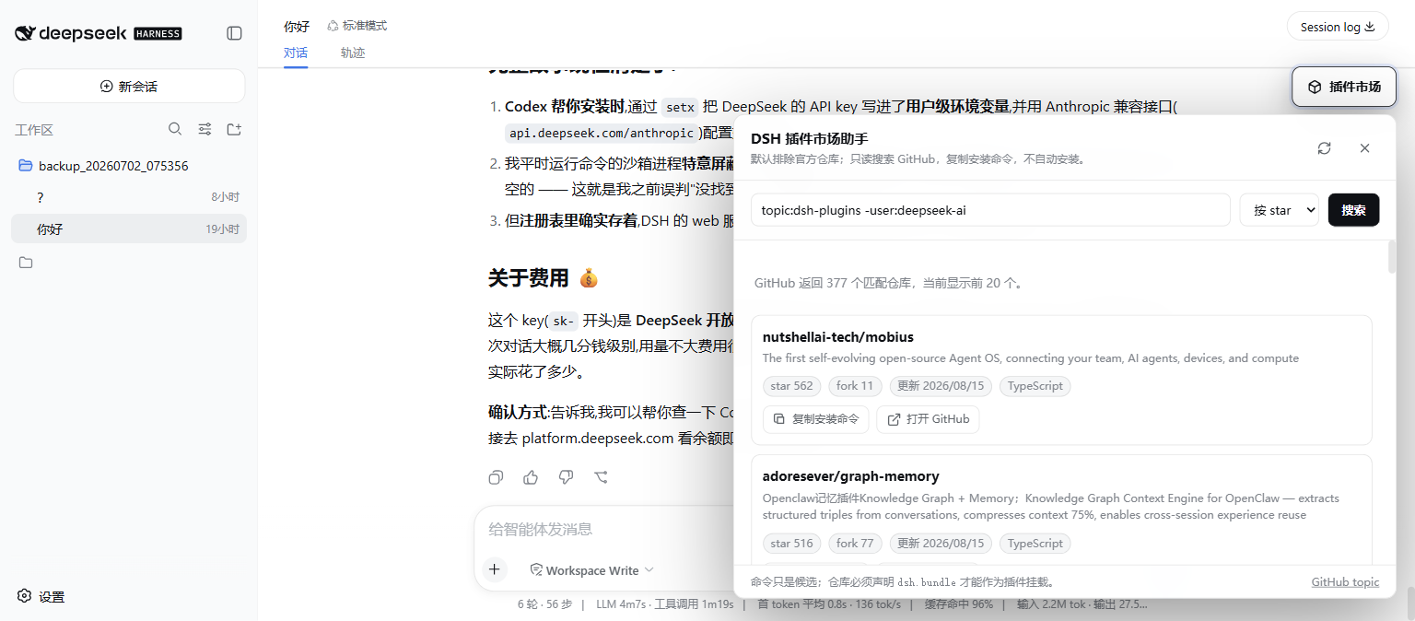Viewport: 1415px width, 621px height.
Task: Open the 你好 conversation entry
Action: click(129, 228)
